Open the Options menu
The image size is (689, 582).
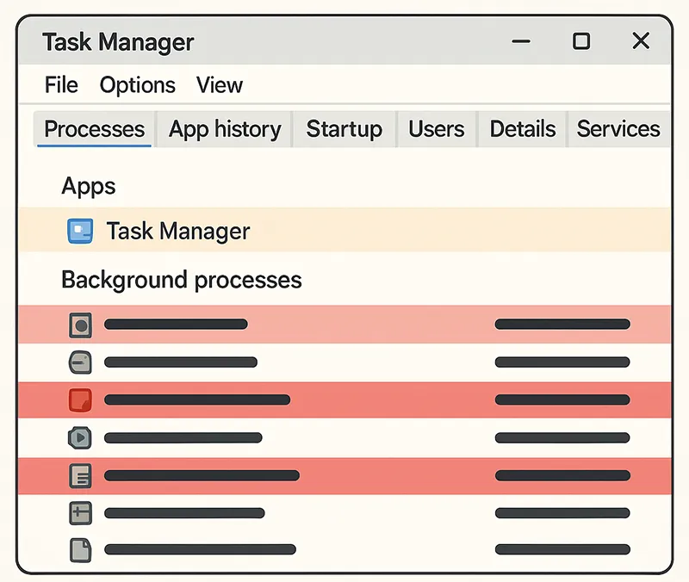click(x=138, y=84)
